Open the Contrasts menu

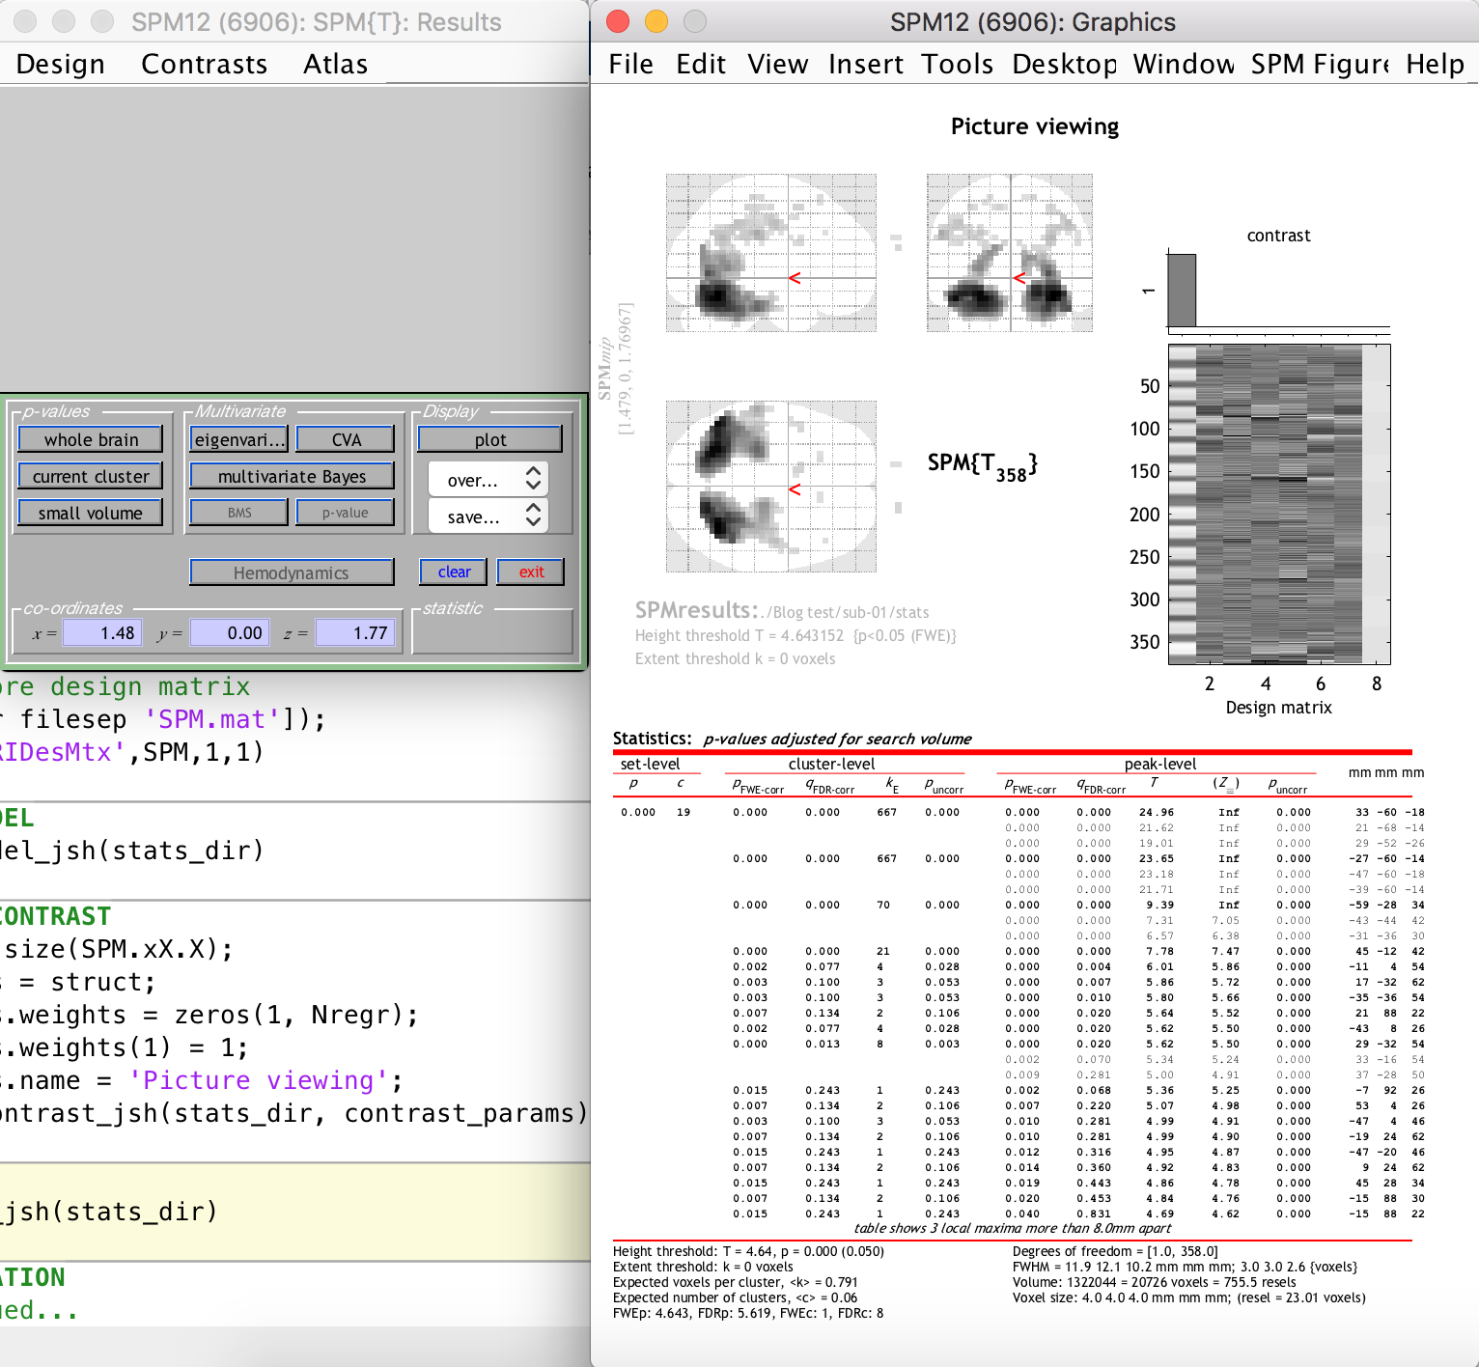204,64
